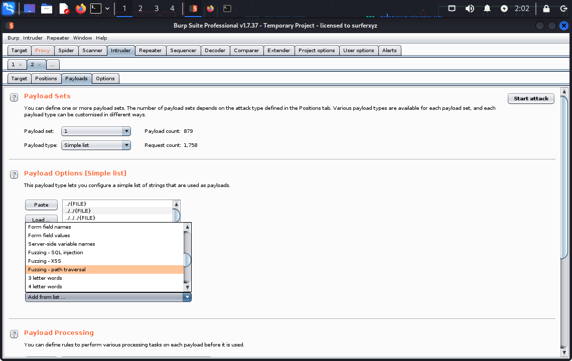Switch to the Options sub-tab
The width and height of the screenshot is (572, 361).
click(105, 78)
